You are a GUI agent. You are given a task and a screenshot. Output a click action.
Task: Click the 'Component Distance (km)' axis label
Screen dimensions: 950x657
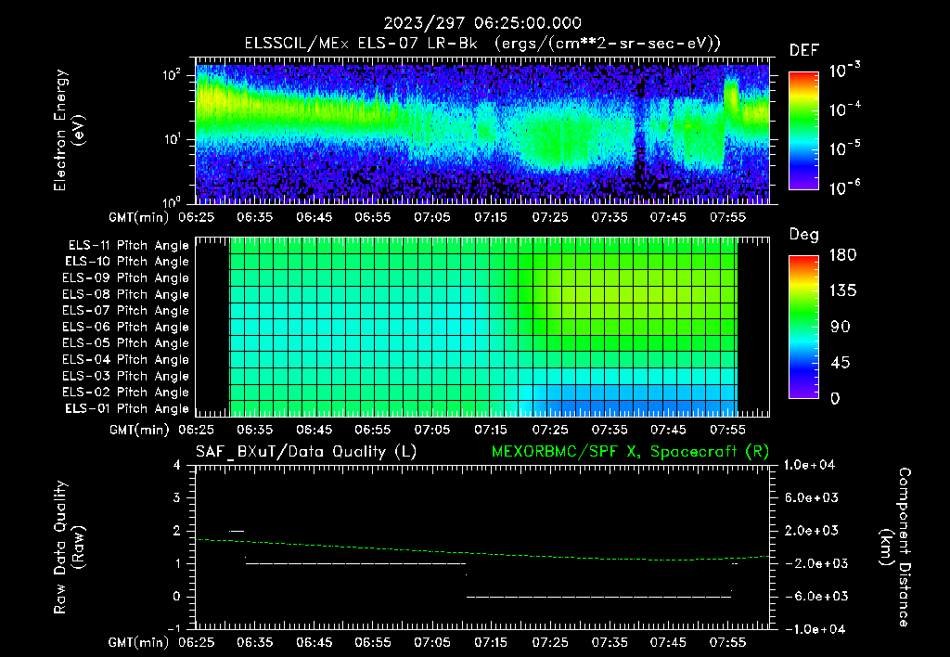[895, 547]
